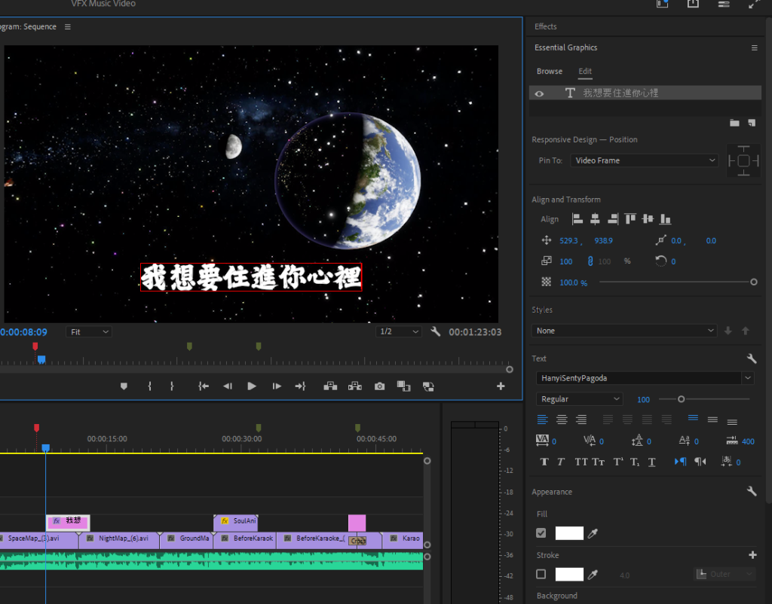Hide the text layer with eye icon
Viewport: 772px width, 604px height.
click(x=539, y=93)
